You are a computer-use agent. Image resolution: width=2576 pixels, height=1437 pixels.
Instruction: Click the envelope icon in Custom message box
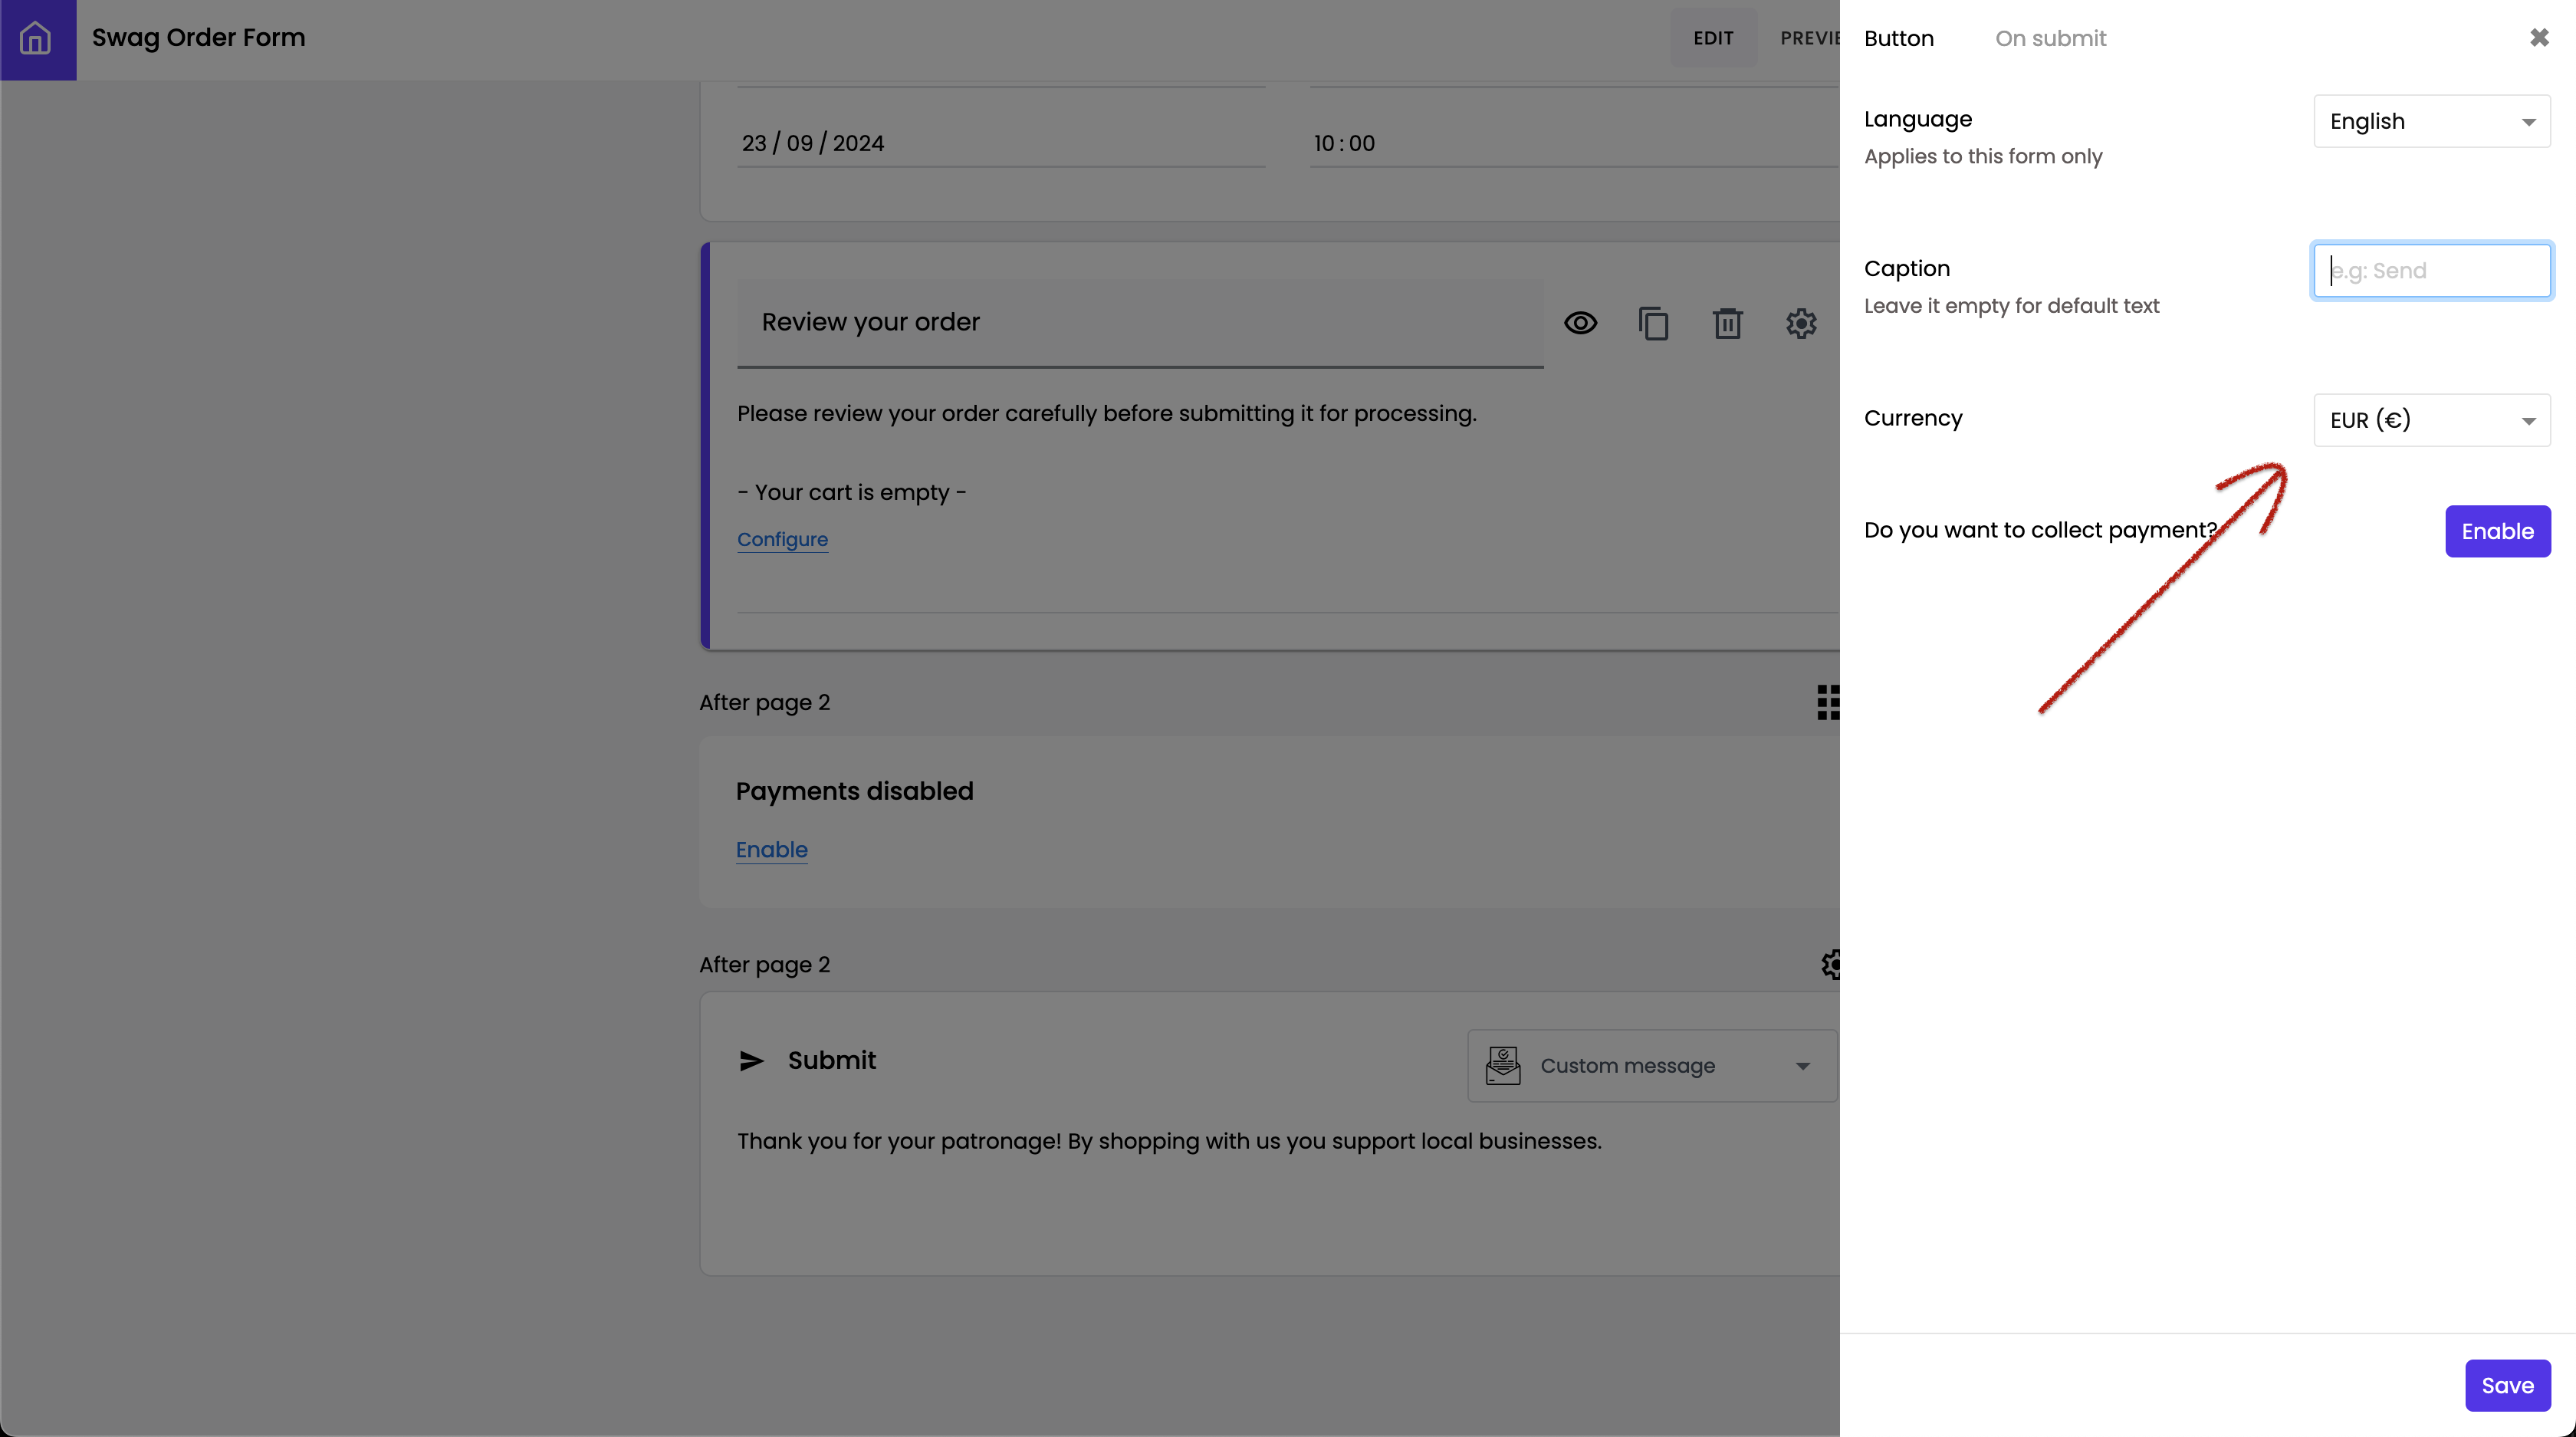click(1503, 1065)
